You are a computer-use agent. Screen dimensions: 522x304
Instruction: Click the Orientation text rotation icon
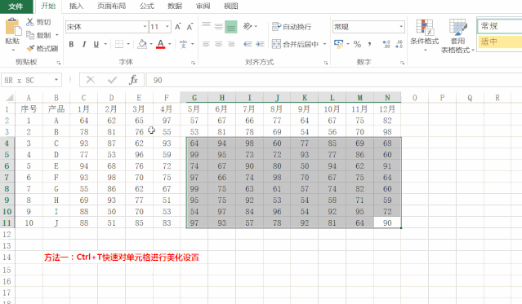[x=248, y=27]
